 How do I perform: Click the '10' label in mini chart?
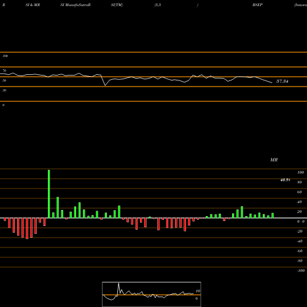click(198, 291)
